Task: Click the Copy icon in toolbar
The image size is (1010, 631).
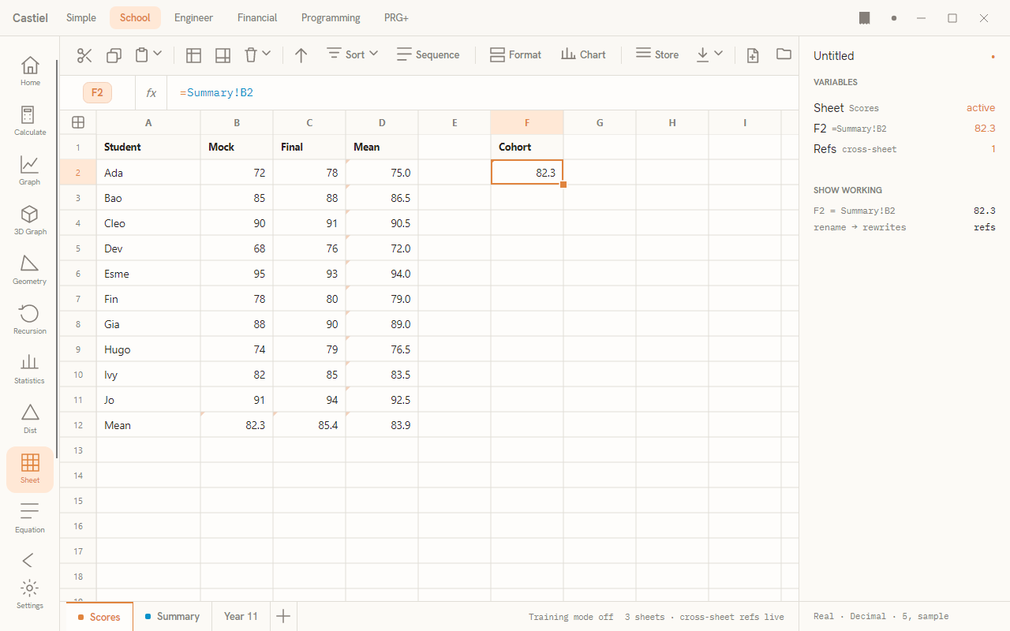Action: coord(114,55)
